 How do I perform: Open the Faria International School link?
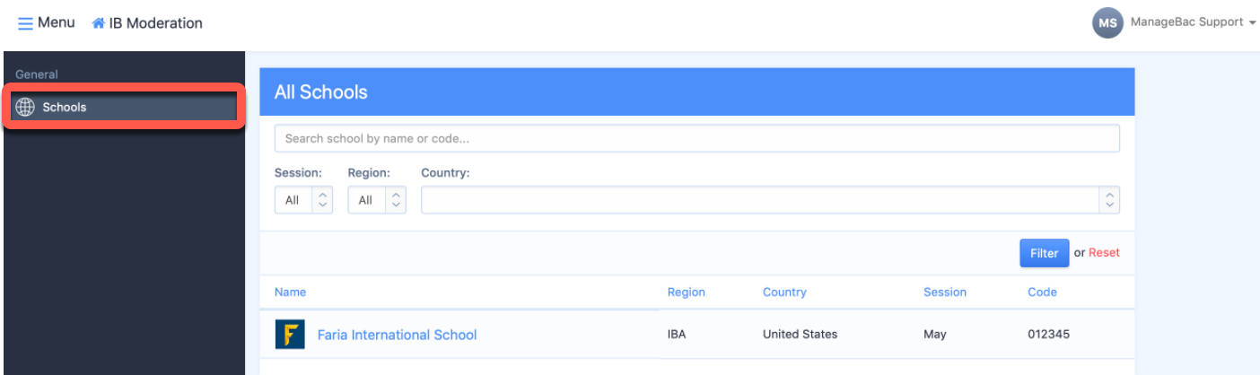pyautogui.click(x=397, y=335)
